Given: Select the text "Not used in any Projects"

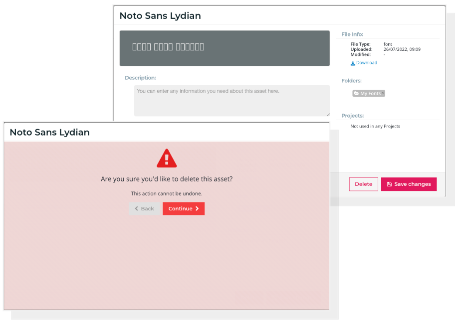Looking at the screenshot, I should 375,126.
